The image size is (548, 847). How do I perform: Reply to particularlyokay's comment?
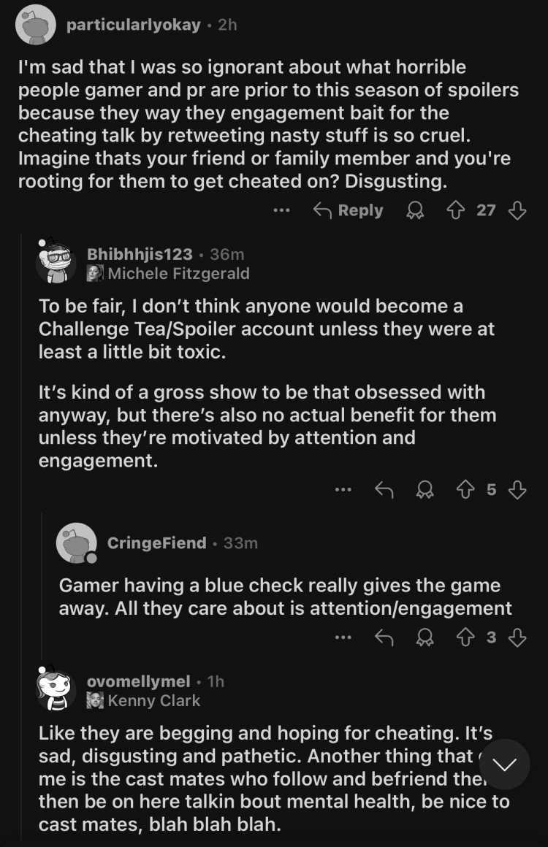(349, 210)
